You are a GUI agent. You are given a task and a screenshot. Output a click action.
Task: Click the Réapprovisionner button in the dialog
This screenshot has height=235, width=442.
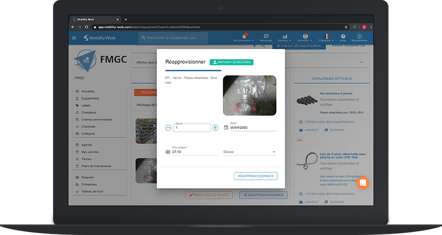click(x=256, y=176)
